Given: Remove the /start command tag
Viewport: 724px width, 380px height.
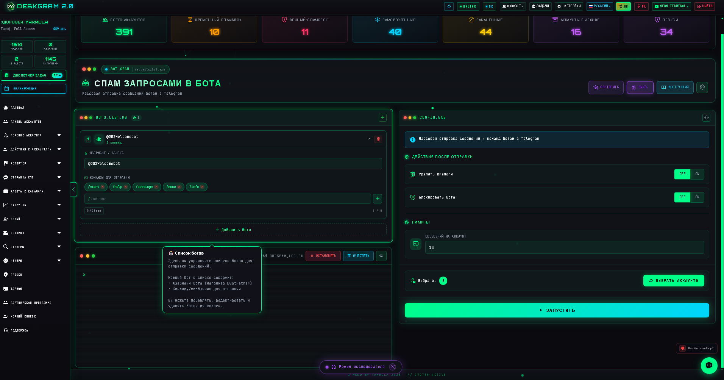Looking at the screenshot, I should coord(103,187).
